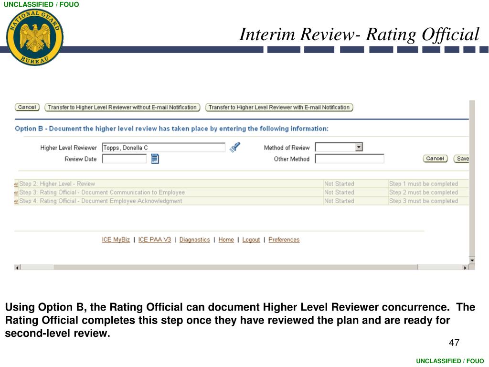Open the Diagnostics link
Image resolution: width=489 pixels, height=367 pixels.
pyautogui.click(x=195, y=240)
